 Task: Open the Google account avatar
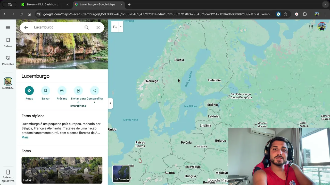coord(322,27)
